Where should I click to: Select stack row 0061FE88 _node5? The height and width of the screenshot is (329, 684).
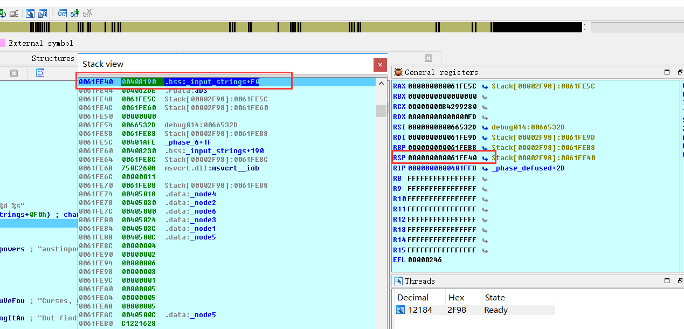pyautogui.click(x=226, y=237)
